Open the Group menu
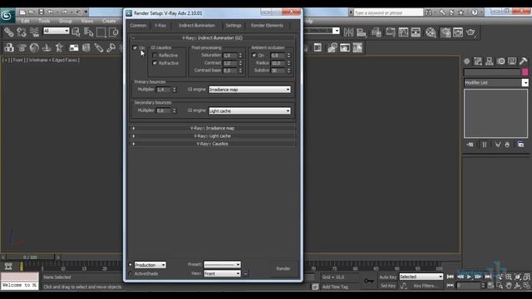Image resolution: width=532 pixels, height=299 pixels. click(66, 21)
